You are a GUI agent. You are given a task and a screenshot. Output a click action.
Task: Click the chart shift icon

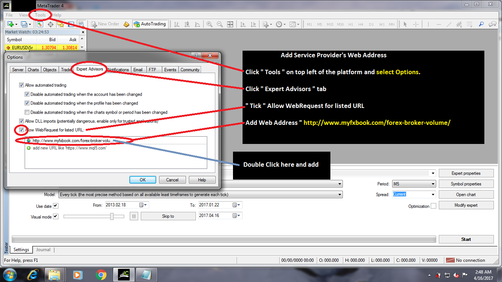[253, 24]
